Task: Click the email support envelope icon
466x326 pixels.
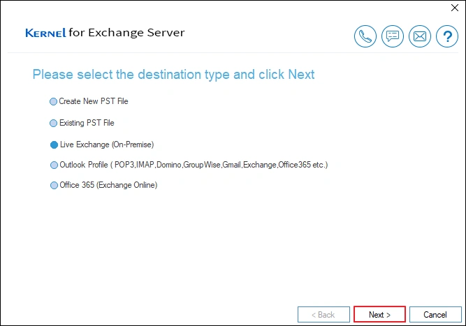Action: coord(420,36)
